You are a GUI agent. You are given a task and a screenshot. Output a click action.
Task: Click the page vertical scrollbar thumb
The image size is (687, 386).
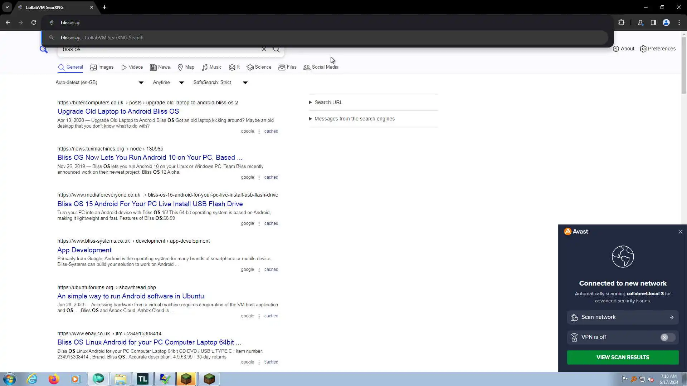tap(684, 64)
